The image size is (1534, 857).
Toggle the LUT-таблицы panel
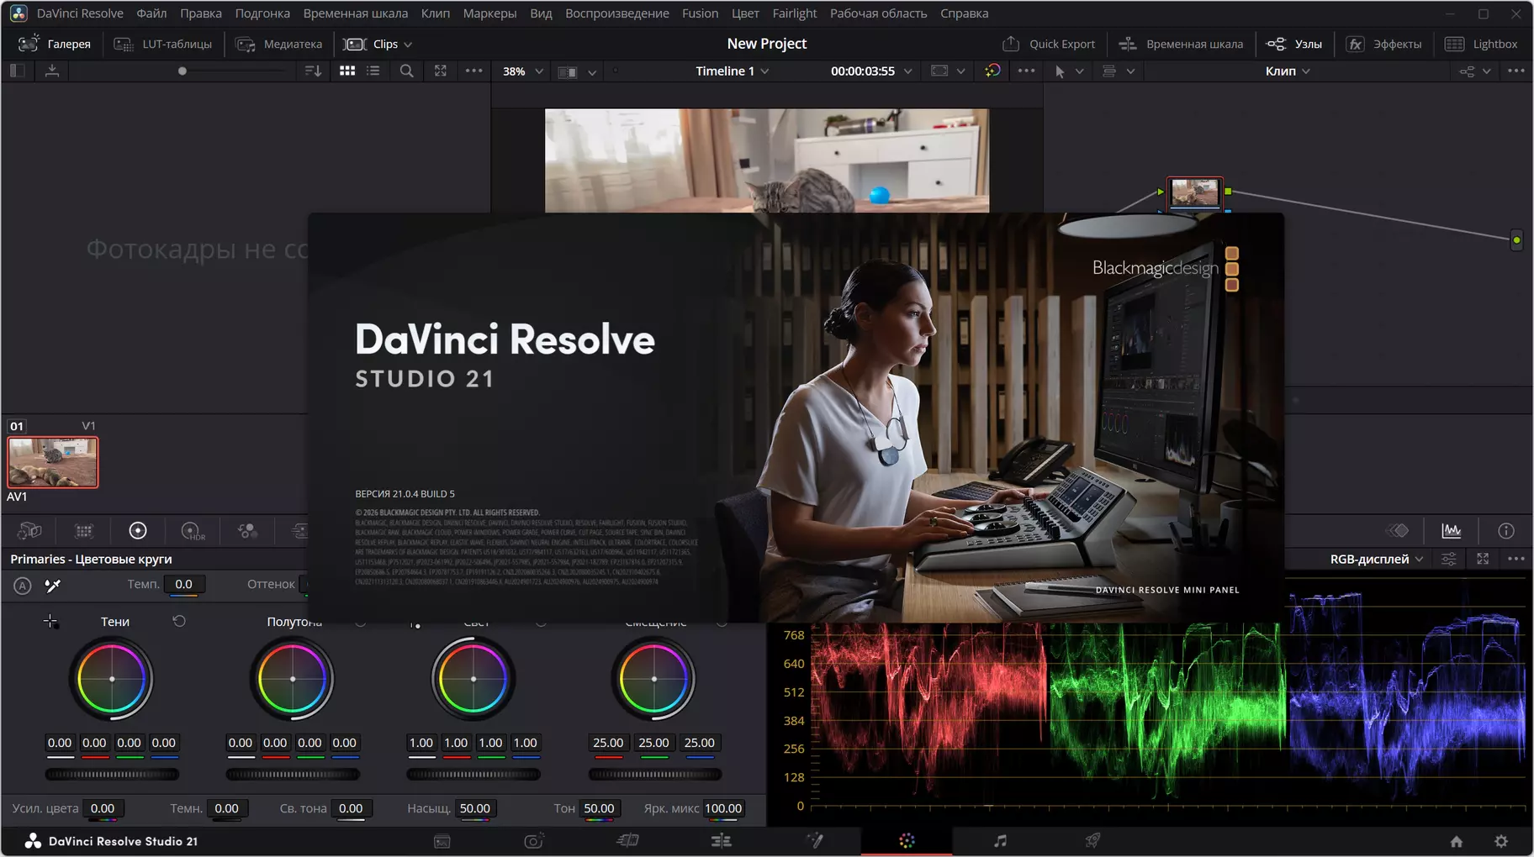[x=163, y=44]
